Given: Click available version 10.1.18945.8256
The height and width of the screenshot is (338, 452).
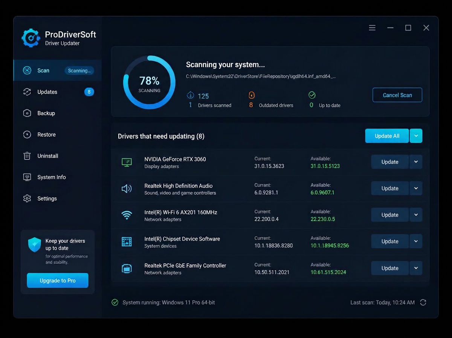Looking at the screenshot, I should [330, 246].
